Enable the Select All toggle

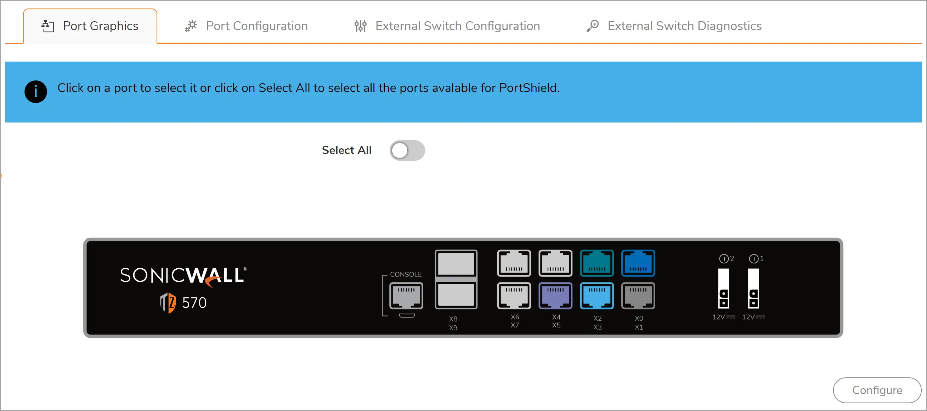[407, 150]
